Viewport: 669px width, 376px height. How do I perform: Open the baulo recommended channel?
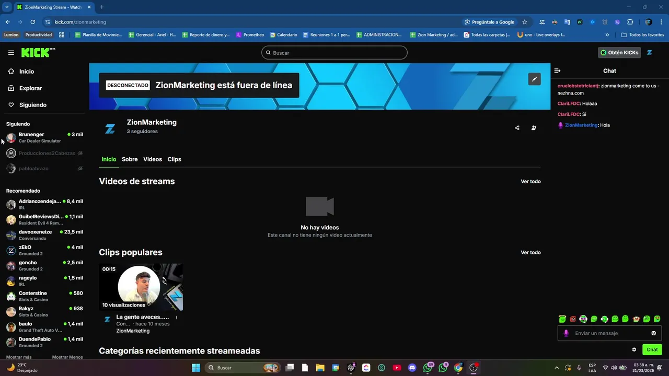44,327
